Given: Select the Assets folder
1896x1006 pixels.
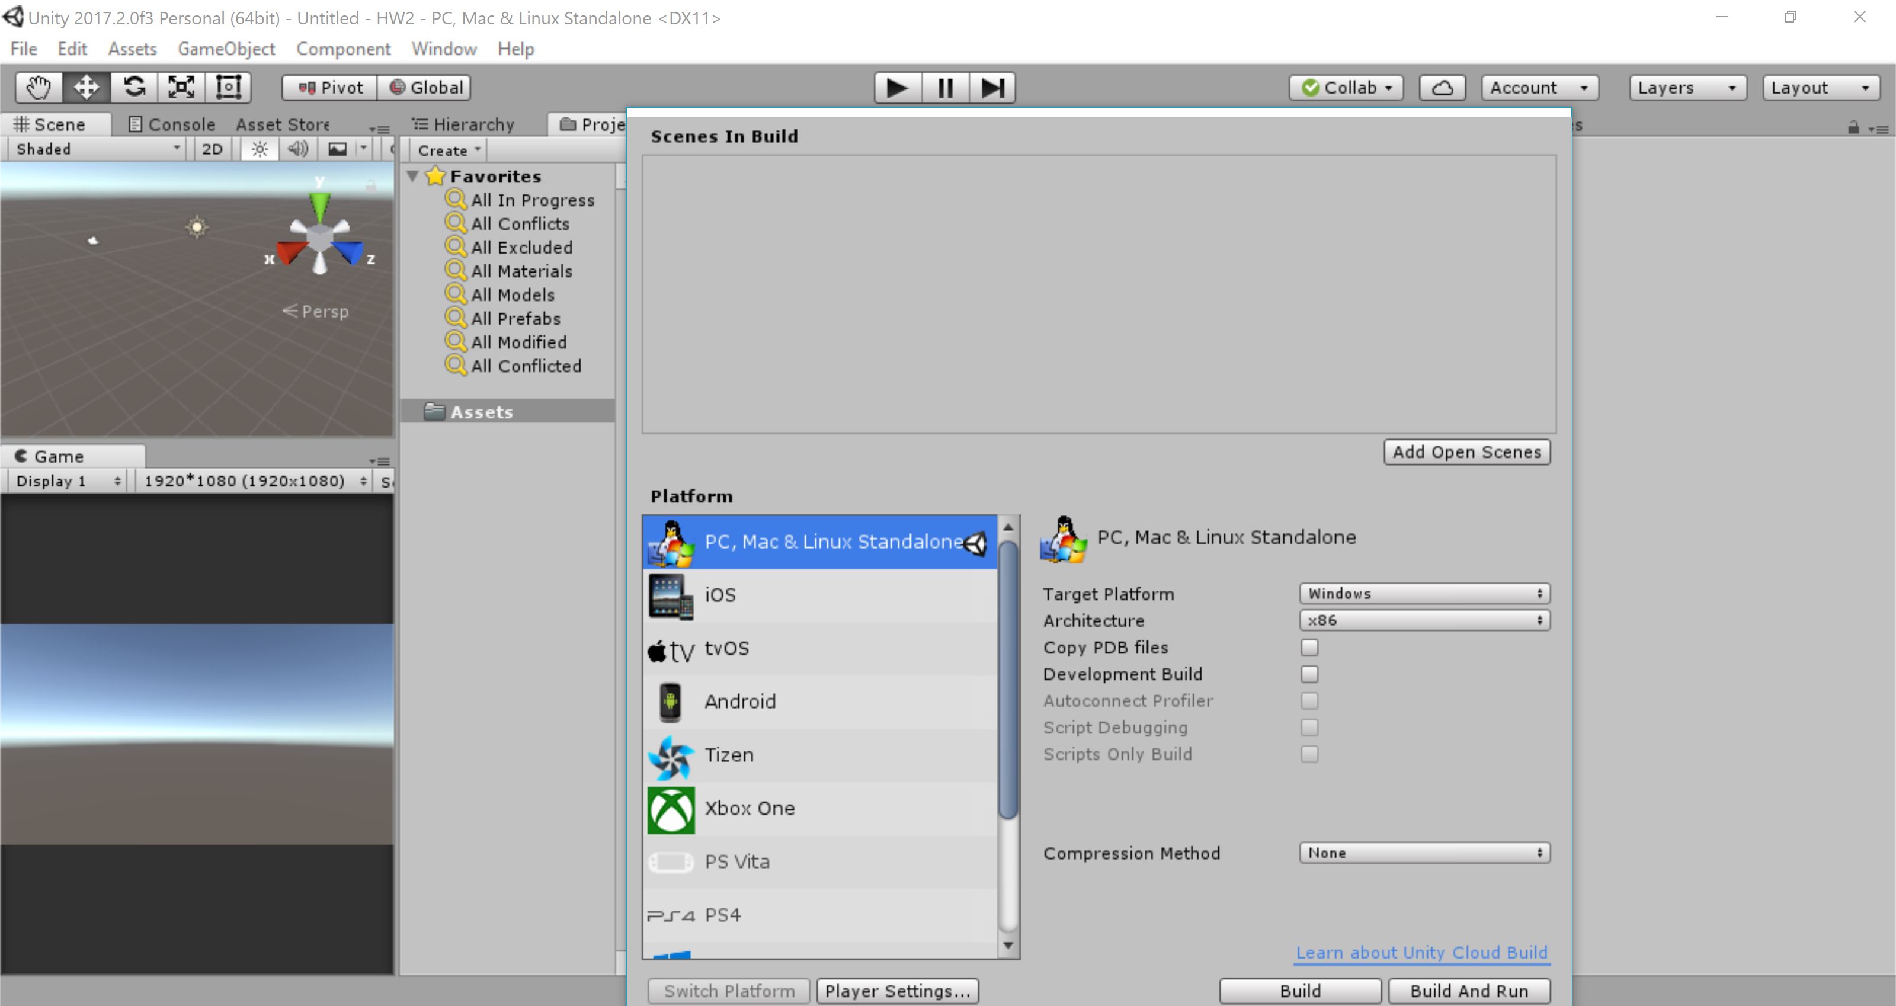Looking at the screenshot, I should point(508,411).
